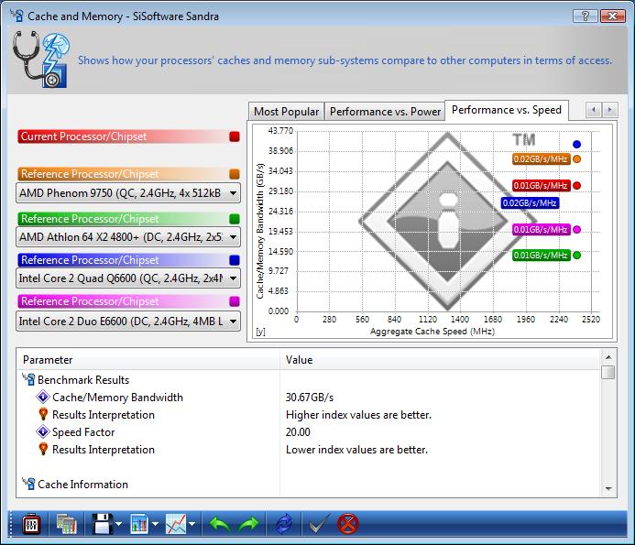Image resolution: width=635 pixels, height=545 pixels.
Task: Open the AMD Phenom 9750 dropdown
Action: tap(128, 193)
